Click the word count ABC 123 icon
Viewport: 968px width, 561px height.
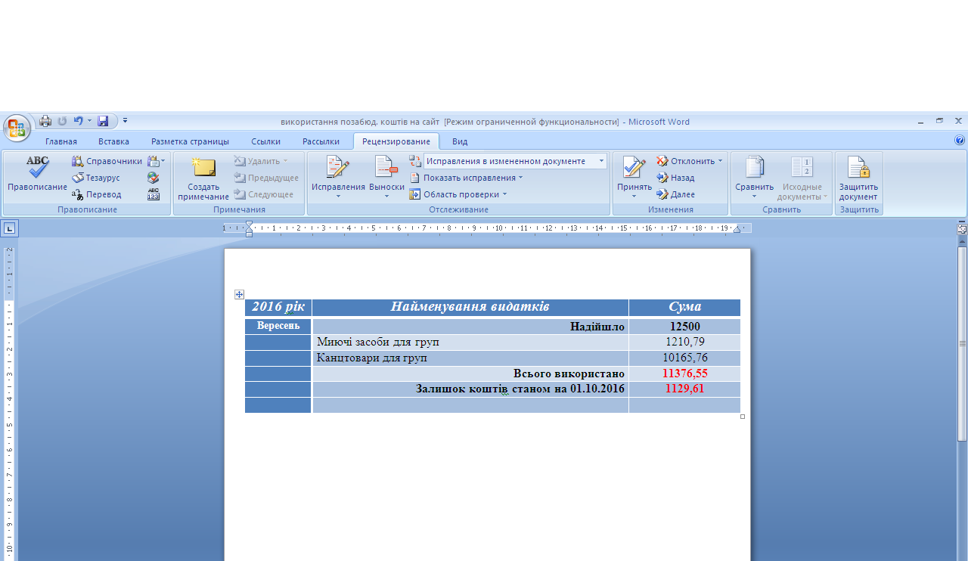(154, 194)
